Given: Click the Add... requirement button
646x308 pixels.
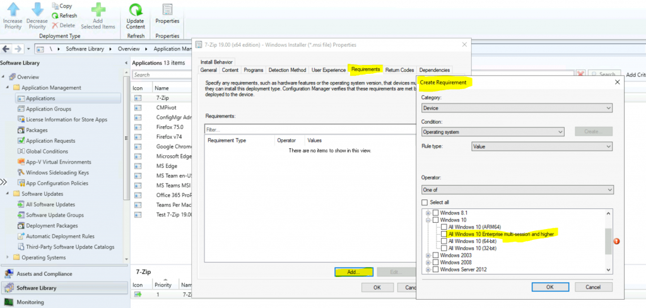Looking at the screenshot, I should (354, 272).
